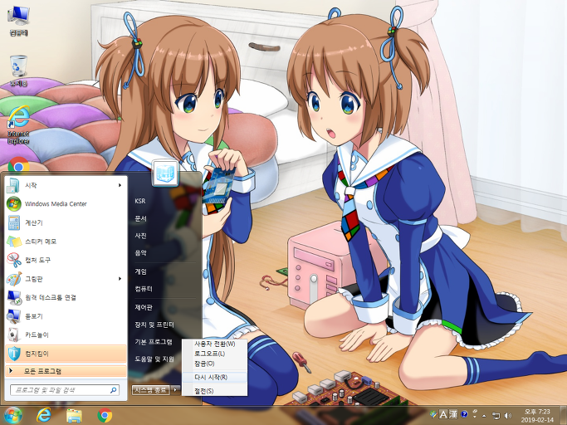Open 음악 music from Start menu

point(140,253)
